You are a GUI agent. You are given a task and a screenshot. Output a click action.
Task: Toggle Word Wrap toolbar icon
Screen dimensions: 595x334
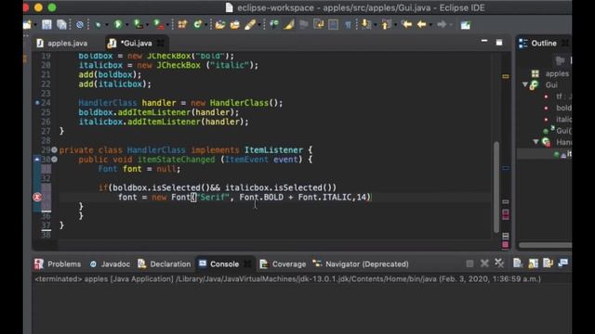(318, 25)
